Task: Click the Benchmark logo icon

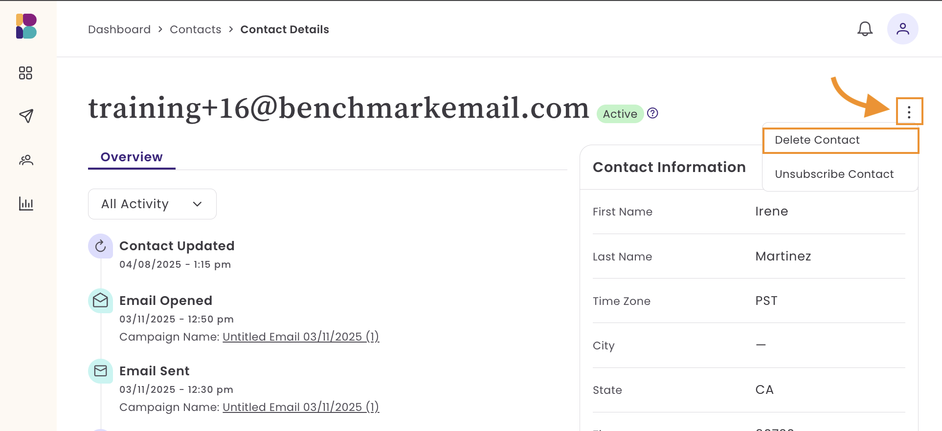Action: [x=26, y=26]
